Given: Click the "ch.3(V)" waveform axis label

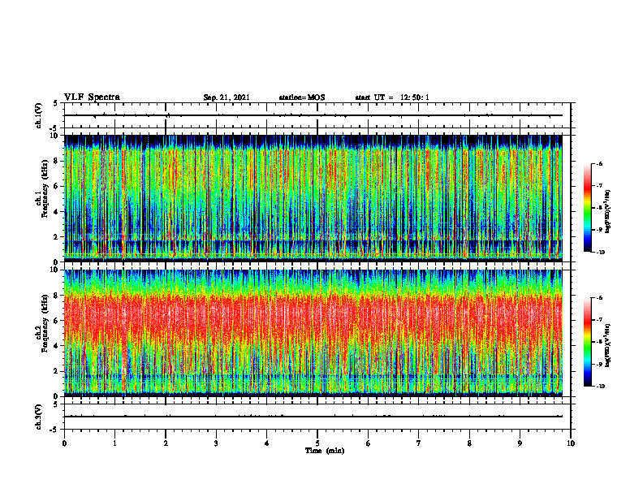Looking at the screenshot, I should [39, 417].
